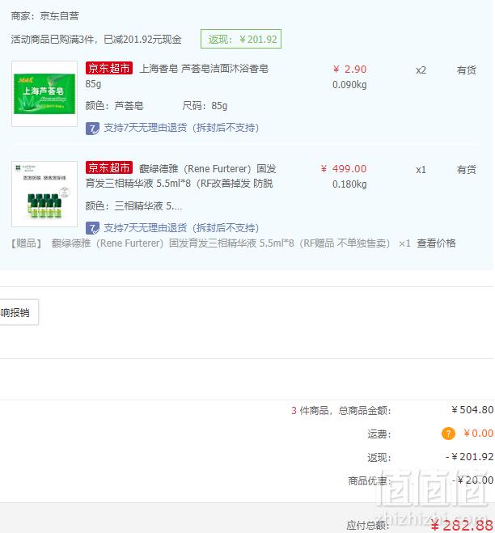
Task: Click the 尺码：85g attribute
Action: point(205,106)
